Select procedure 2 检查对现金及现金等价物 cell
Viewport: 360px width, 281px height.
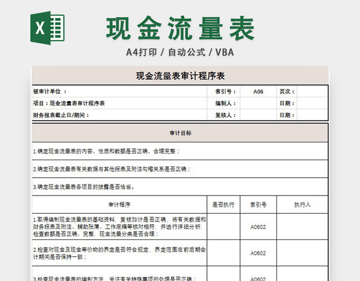point(120,253)
